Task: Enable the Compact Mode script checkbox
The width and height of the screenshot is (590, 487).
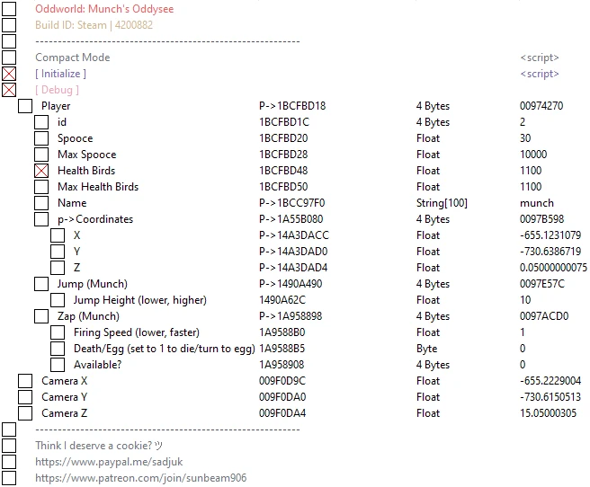Action: click(9, 58)
